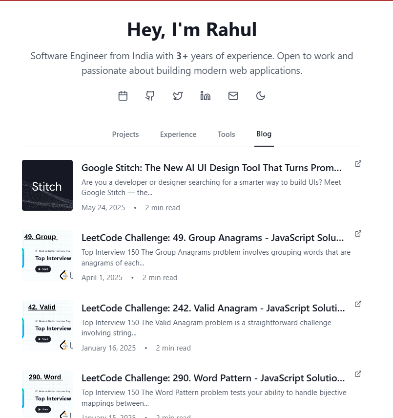
Task: Click the Stitch blog thumbnail image
Action: pos(47,185)
